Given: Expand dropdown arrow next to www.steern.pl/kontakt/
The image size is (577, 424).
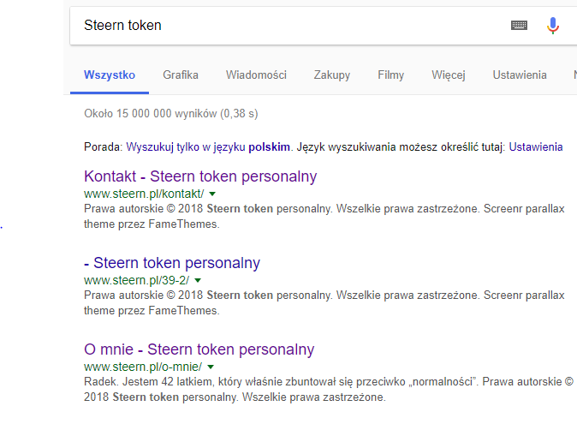Looking at the screenshot, I should 212,194.
